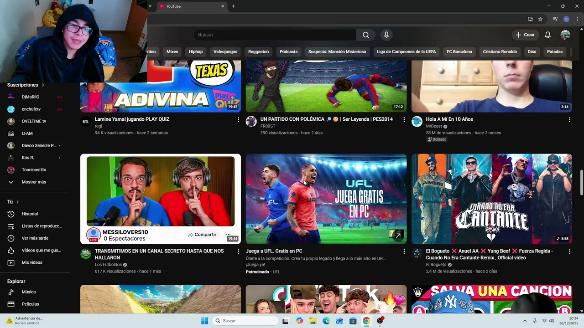This screenshot has height=328, width=584.
Task: Select Liga de Campeones de la UEFA chip
Action: [x=407, y=52]
